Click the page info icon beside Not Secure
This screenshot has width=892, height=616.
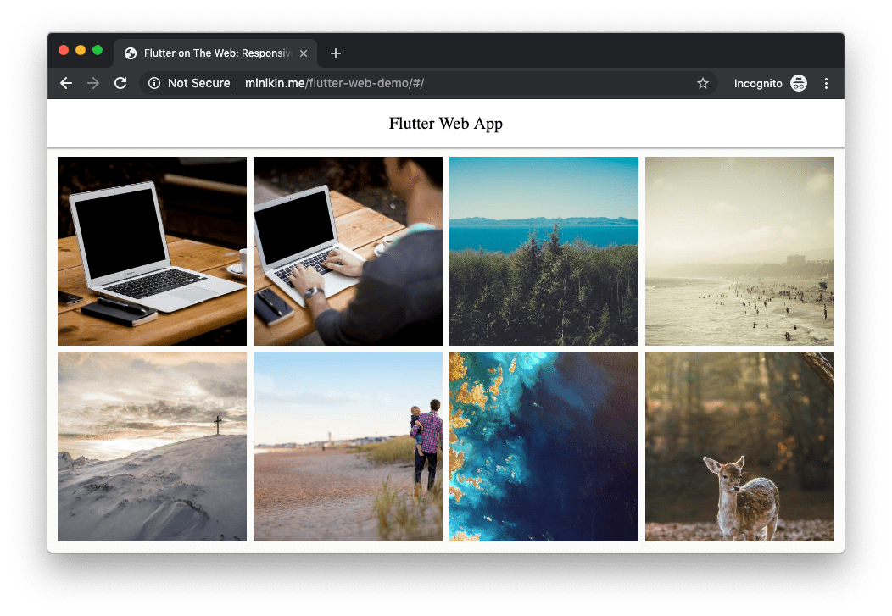153,83
